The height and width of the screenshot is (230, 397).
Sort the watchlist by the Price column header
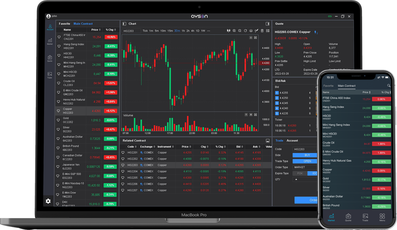(95, 30)
